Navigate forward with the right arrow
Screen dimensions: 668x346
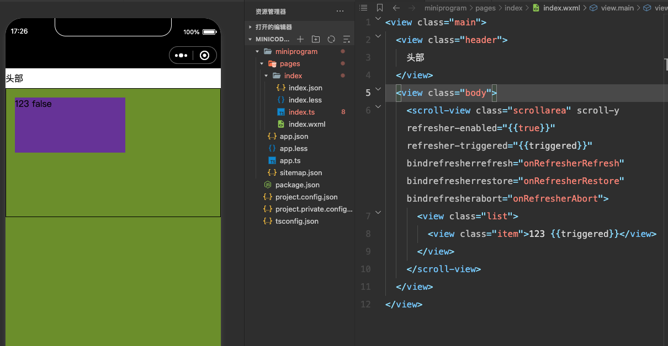[411, 8]
